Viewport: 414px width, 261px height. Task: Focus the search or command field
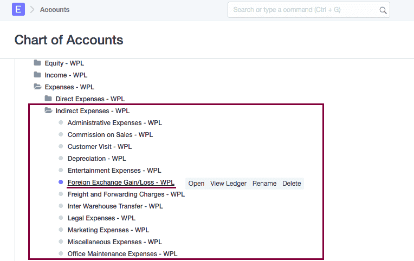coord(302,10)
